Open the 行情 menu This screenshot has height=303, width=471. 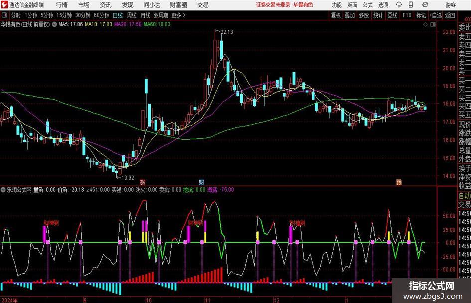pyautogui.click(x=62, y=5)
